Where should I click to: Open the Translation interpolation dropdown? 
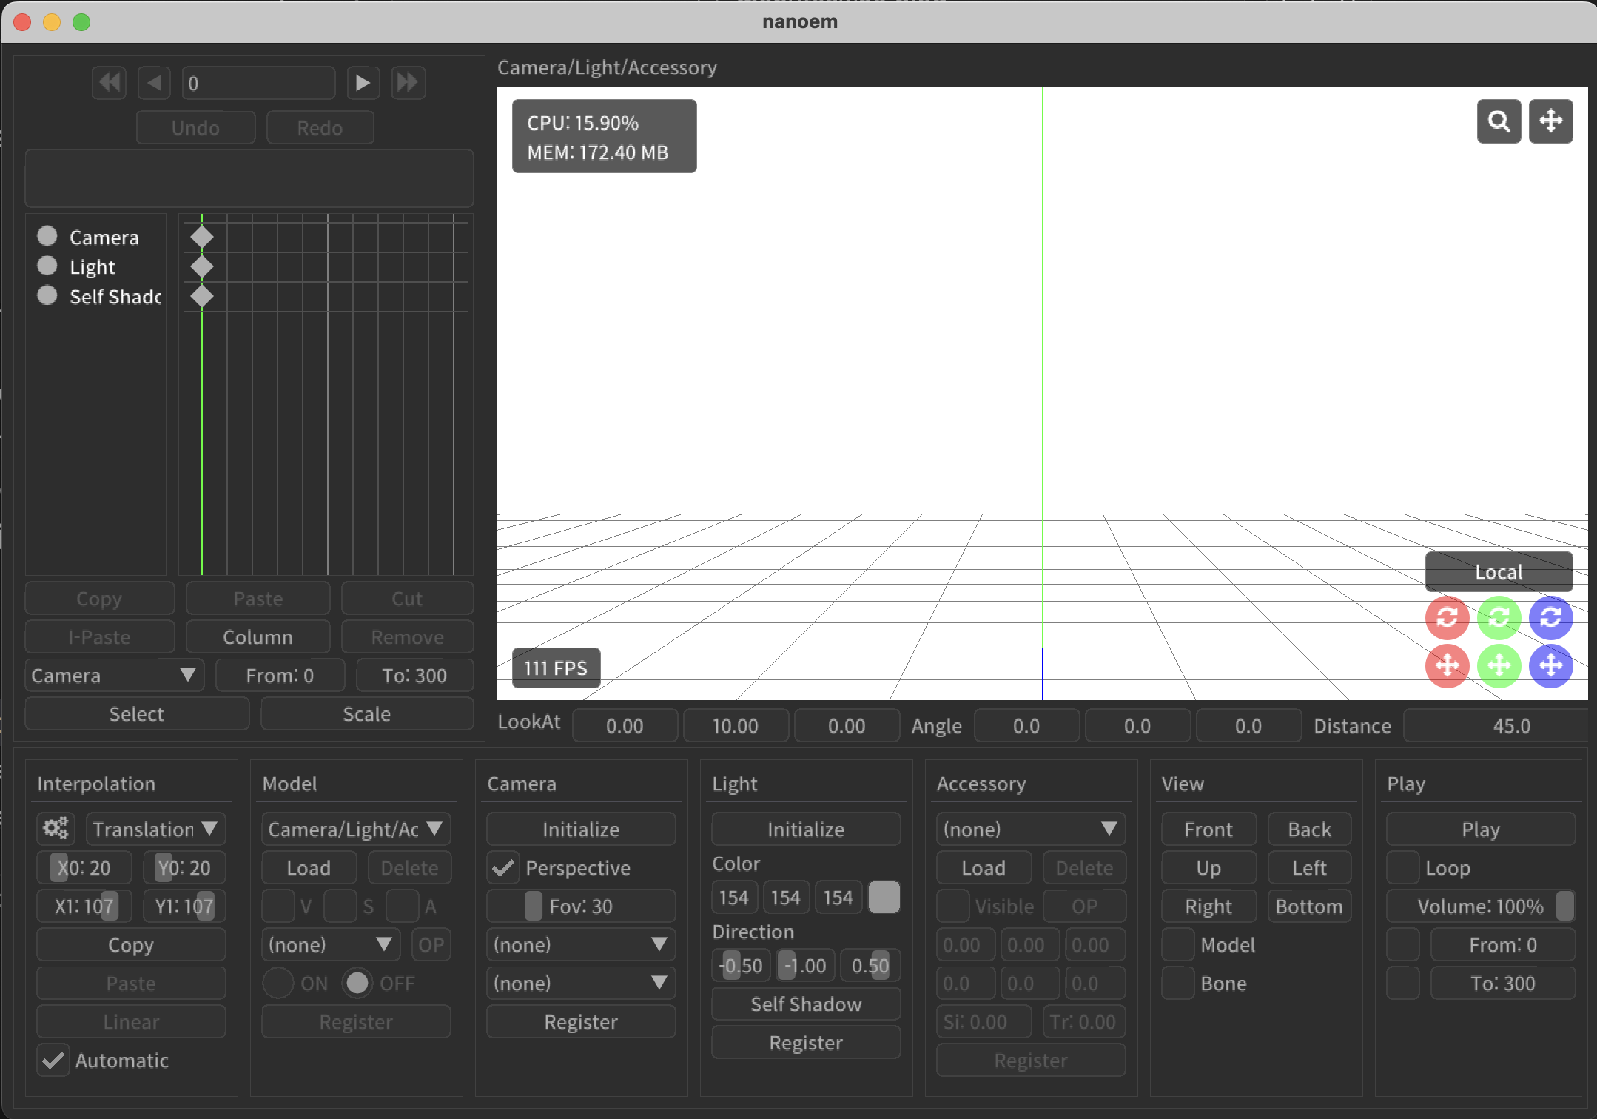tap(155, 829)
